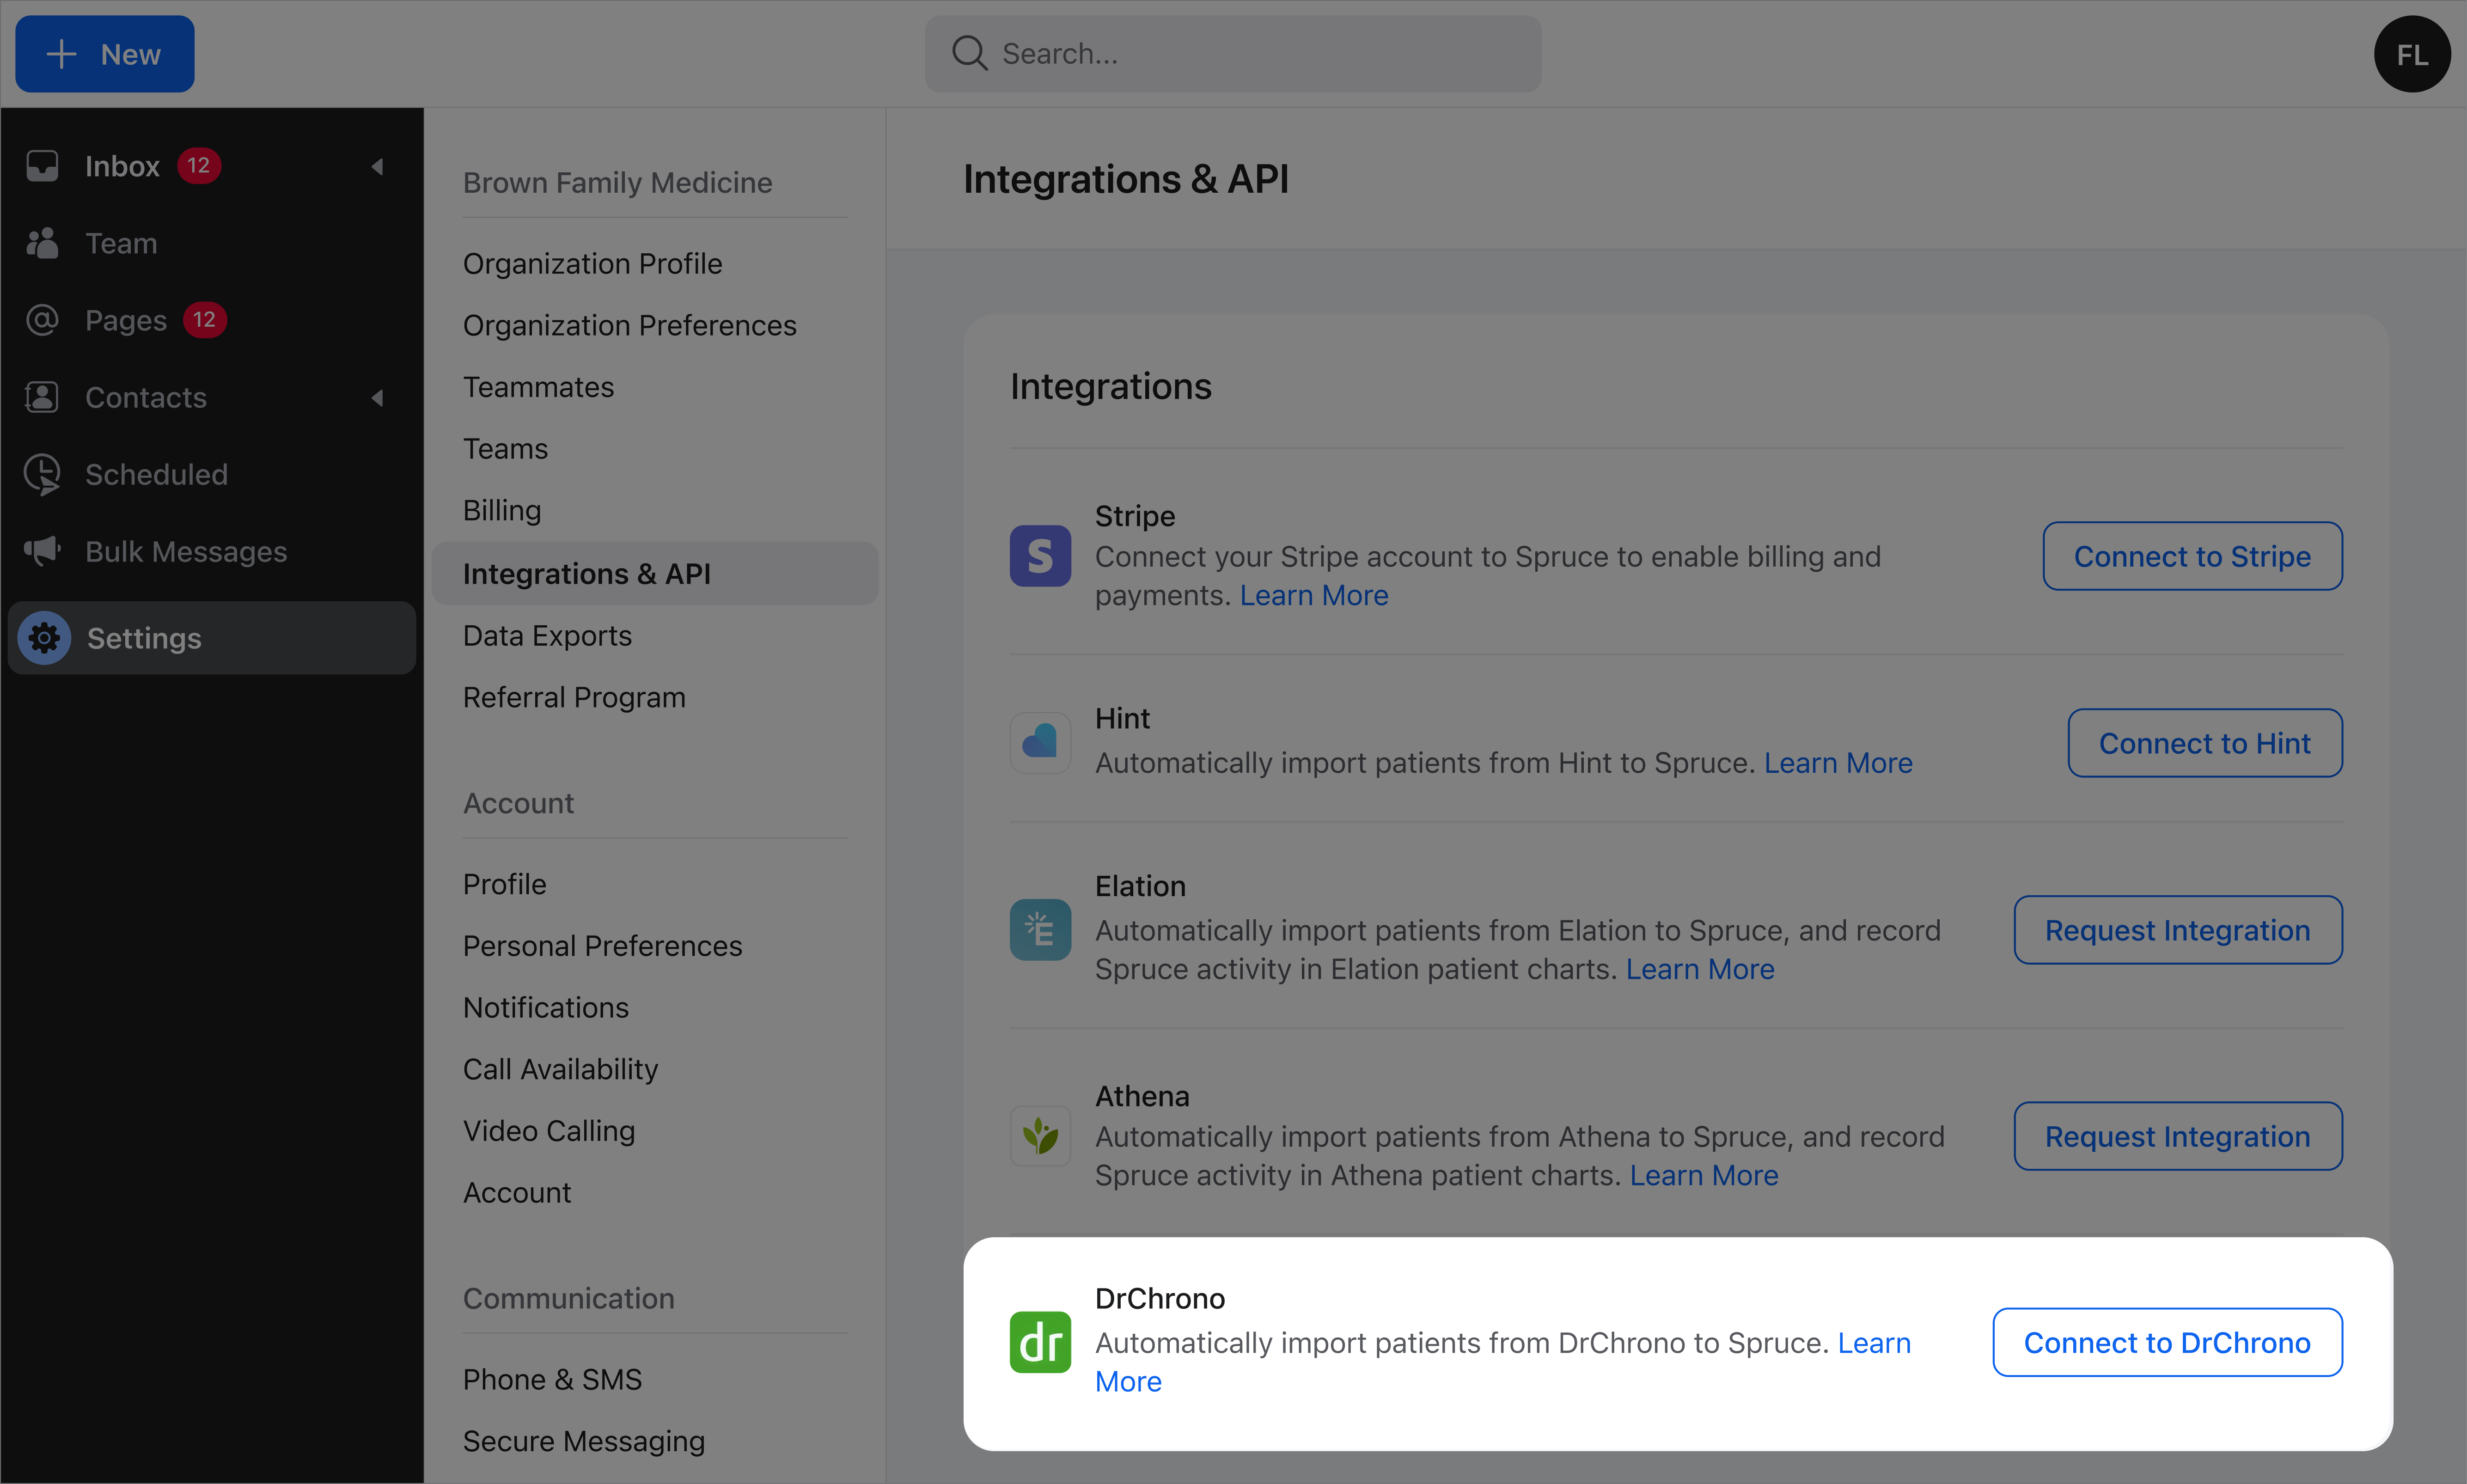This screenshot has height=1484, width=2467.
Task: Click the Integrations section heading
Action: 1110,386
